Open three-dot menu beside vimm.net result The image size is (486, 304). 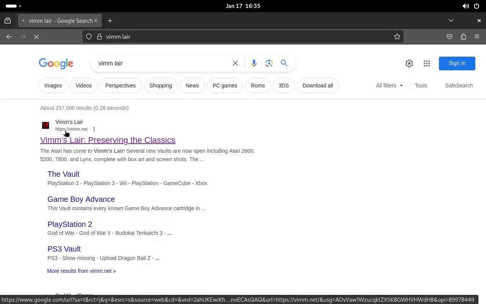94,129
